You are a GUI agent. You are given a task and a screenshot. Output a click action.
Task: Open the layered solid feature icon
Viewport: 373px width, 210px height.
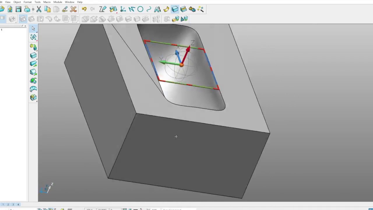183,9
